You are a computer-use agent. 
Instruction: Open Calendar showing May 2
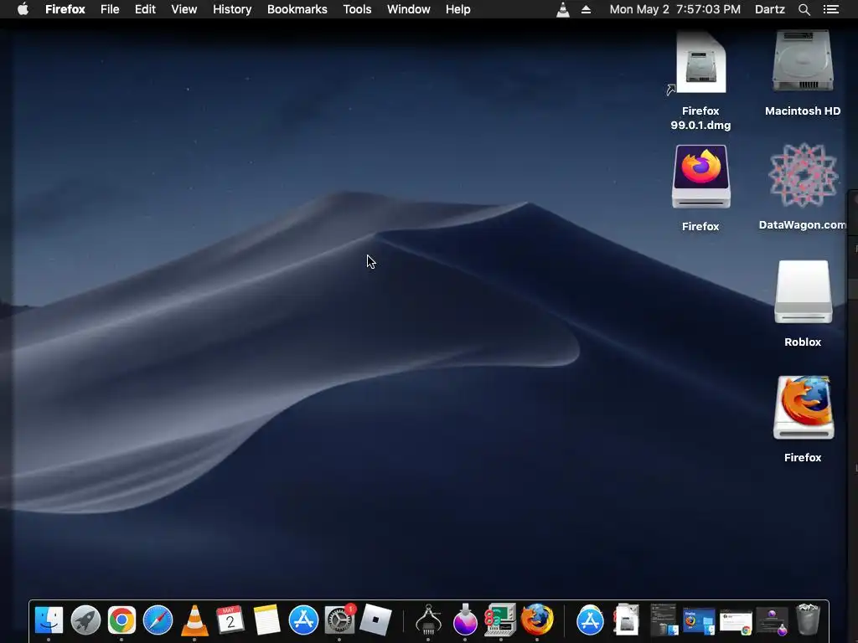(230, 620)
